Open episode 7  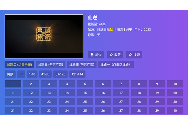click(x=121, y=84)
